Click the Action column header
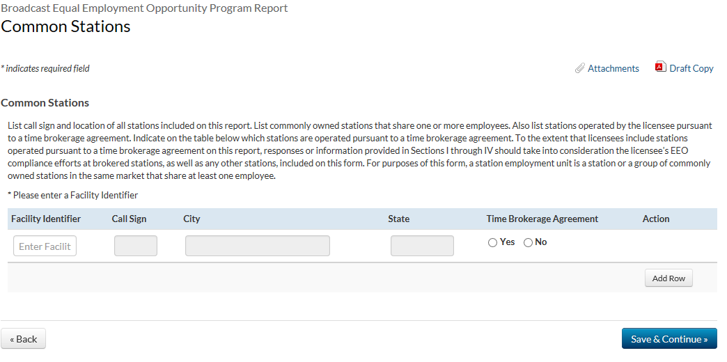Screen dimensions: 727x362 pos(655,219)
